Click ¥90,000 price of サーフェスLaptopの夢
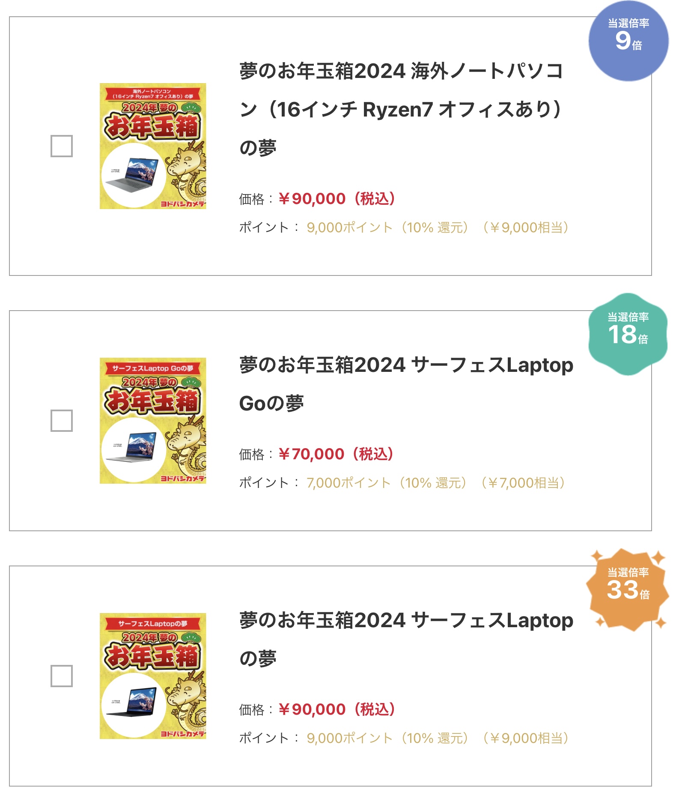The height and width of the screenshot is (793, 676). [337, 709]
